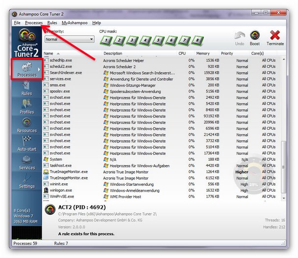Toggle CPU mask core 5
Viewport: 298px width, 258px height.
pos(158,40)
